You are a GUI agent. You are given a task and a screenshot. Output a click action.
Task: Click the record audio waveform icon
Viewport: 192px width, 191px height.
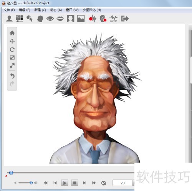(x=93, y=19)
